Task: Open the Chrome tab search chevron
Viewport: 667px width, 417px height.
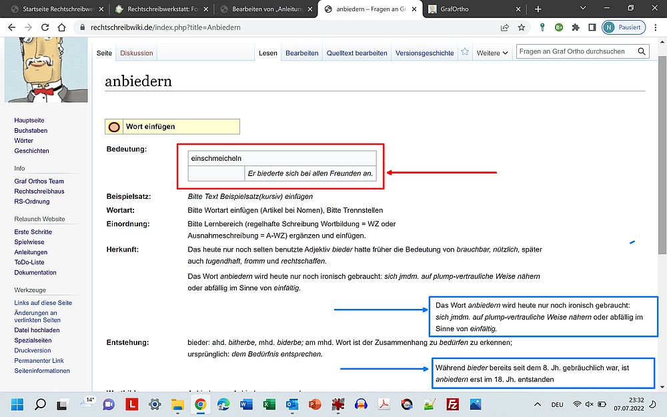Action: [x=582, y=9]
